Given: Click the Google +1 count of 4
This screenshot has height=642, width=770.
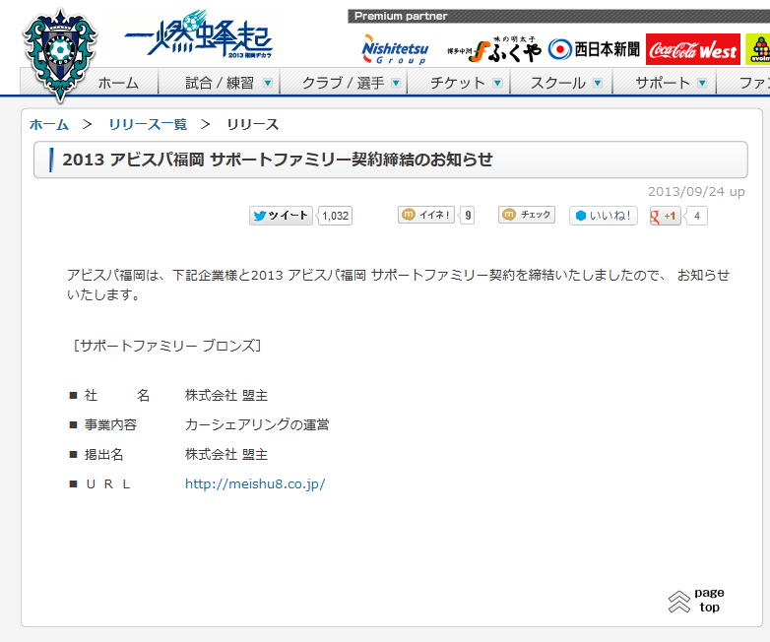Looking at the screenshot, I should [x=697, y=216].
